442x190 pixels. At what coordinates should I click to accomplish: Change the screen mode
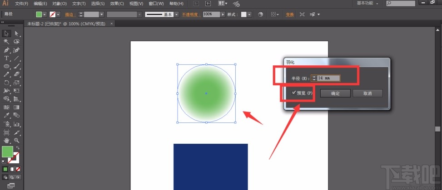click(11, 185)
